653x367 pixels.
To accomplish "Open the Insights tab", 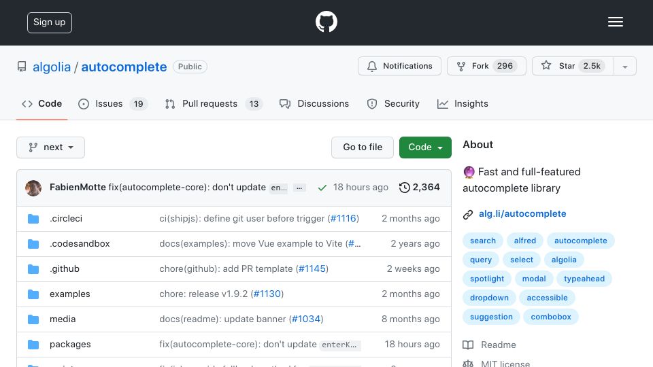I will click(463, 103).
